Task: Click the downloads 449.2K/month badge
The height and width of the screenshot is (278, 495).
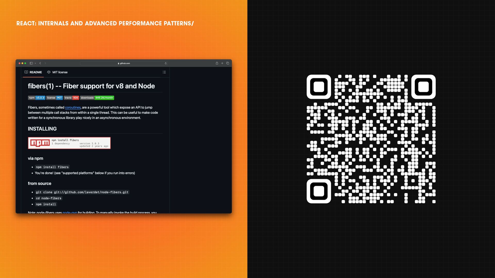Action: 97,98
